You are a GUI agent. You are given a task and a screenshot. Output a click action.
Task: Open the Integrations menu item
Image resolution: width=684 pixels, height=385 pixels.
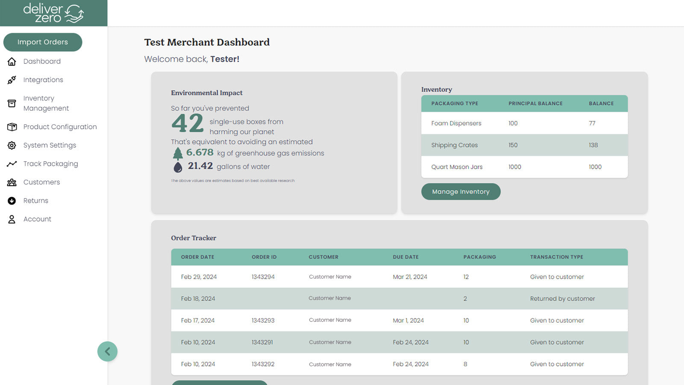coord(43,80)
